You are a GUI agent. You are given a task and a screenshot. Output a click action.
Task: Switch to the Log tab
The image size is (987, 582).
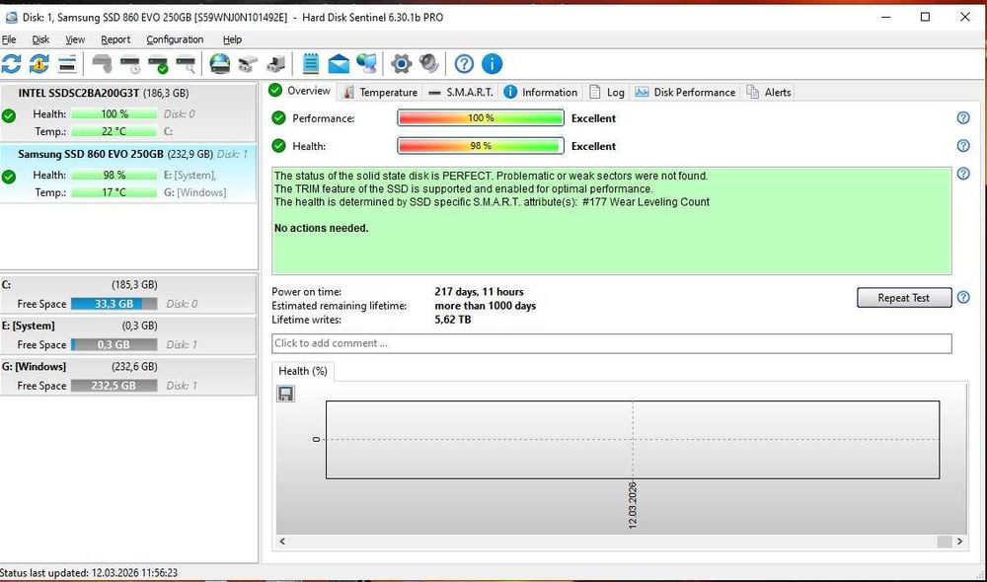(x=607, y=93)
